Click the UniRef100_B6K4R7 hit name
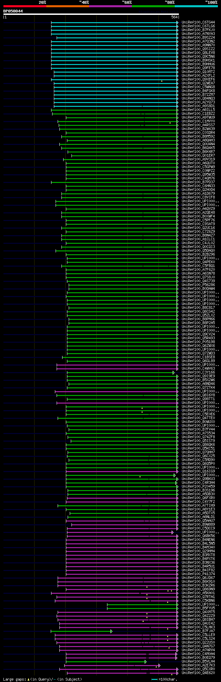Image resolution: width=221 pixels, height=682 pixels. pyautogui.click(x=198, y=152)
